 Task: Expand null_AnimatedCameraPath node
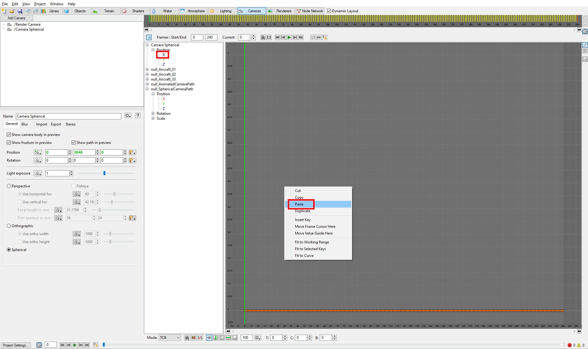[147, 84]
